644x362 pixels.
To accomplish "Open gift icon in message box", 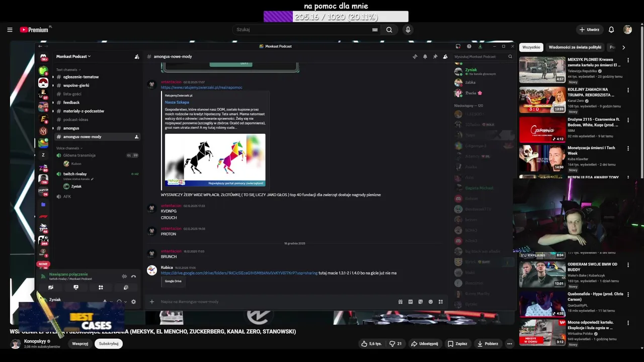I will pyautogui.click(x=400, y=302).
